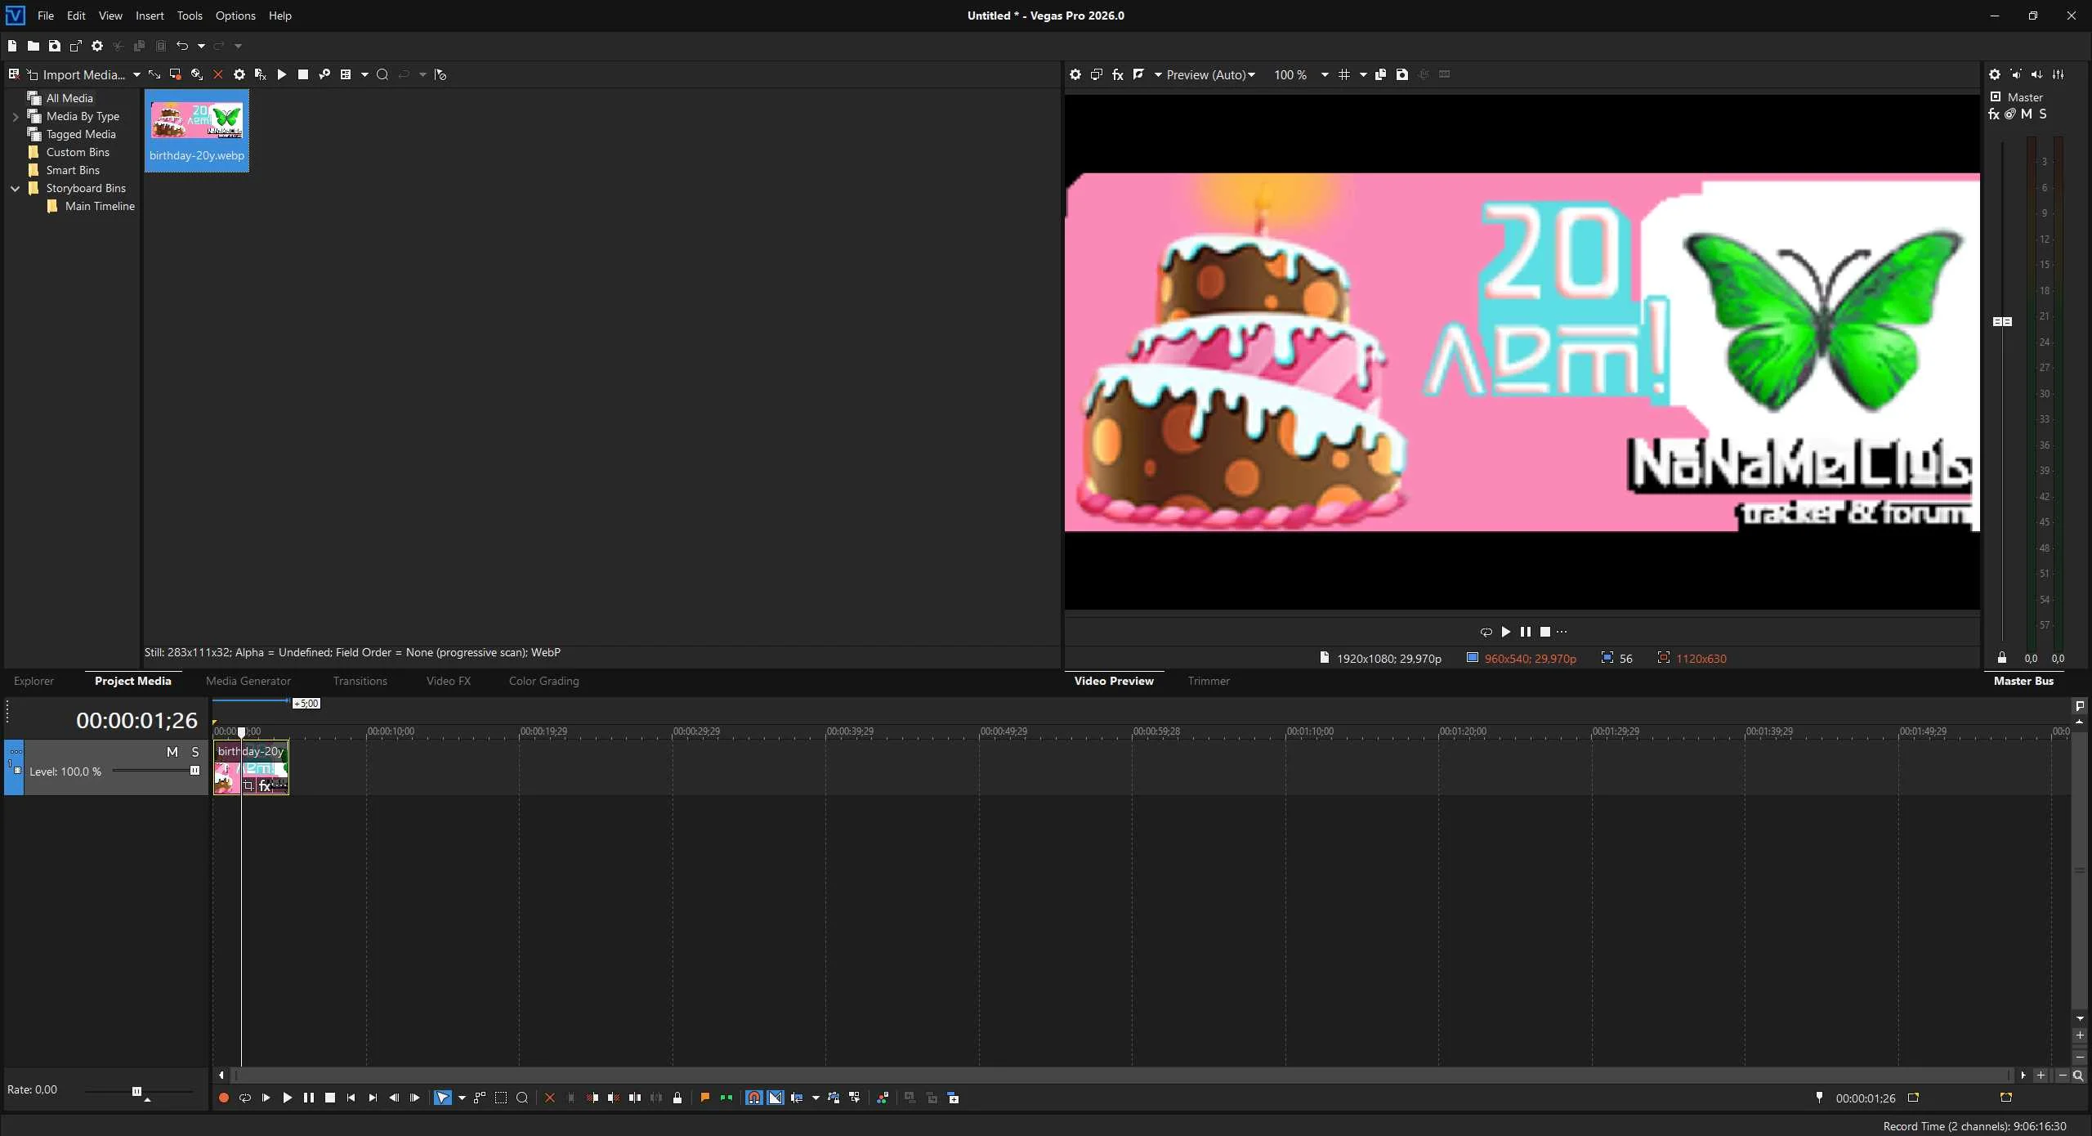Toggle loop playback in the Video Preview
Screen dimensions: 2092x1136
pos(1486,632)
